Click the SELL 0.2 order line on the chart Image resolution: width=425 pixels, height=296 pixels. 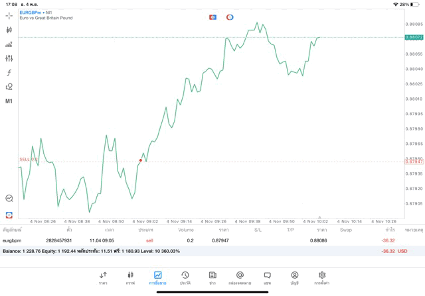point(28,160)
